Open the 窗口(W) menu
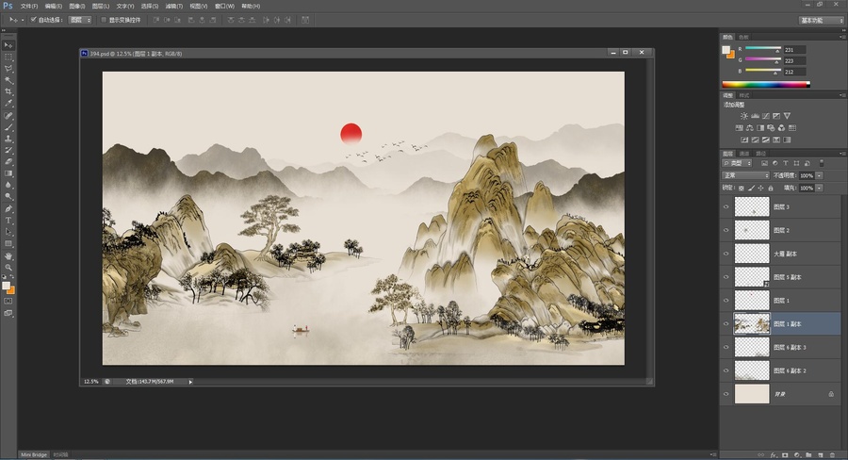This screenshot has width=848, height=460. point(224,6)
